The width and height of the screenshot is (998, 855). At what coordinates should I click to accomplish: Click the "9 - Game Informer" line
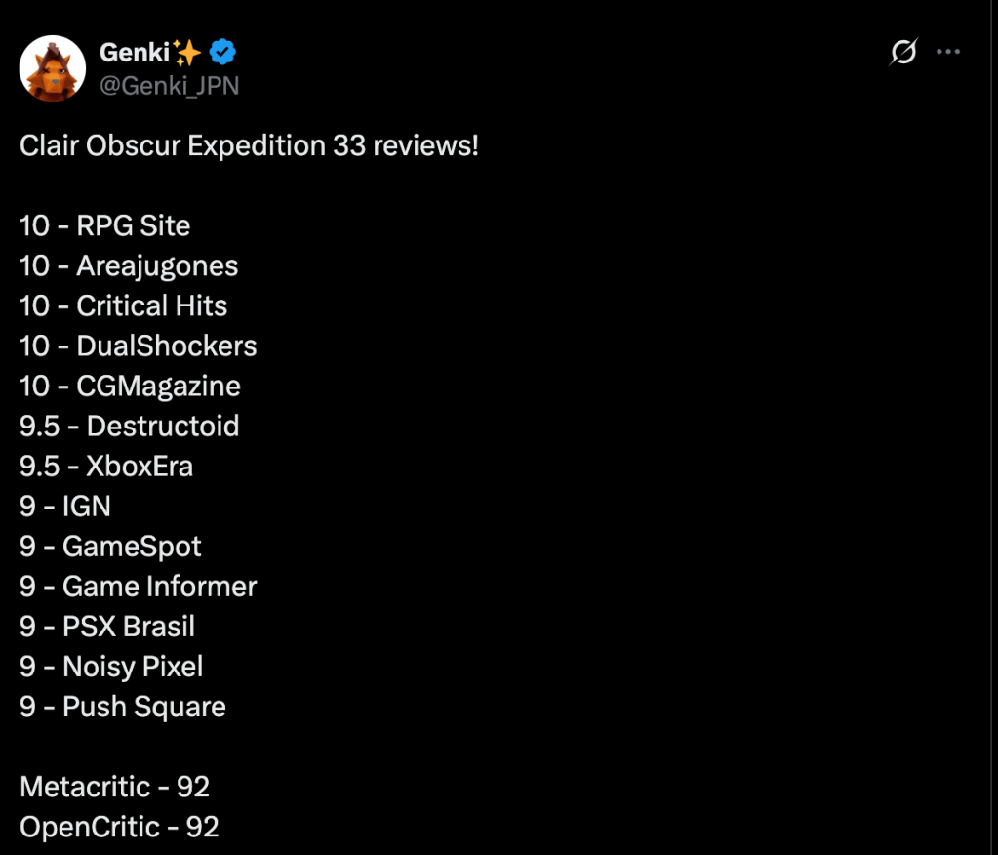click(138, 586)
